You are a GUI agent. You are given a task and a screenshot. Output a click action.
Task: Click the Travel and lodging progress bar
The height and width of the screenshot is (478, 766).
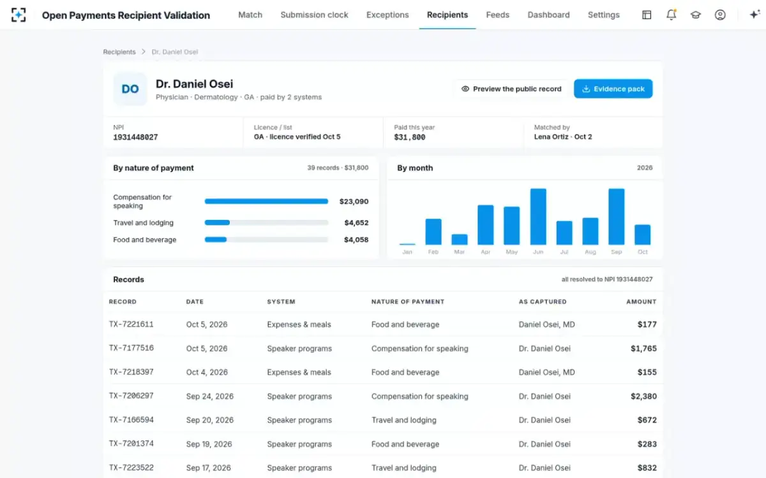[266, 222]
